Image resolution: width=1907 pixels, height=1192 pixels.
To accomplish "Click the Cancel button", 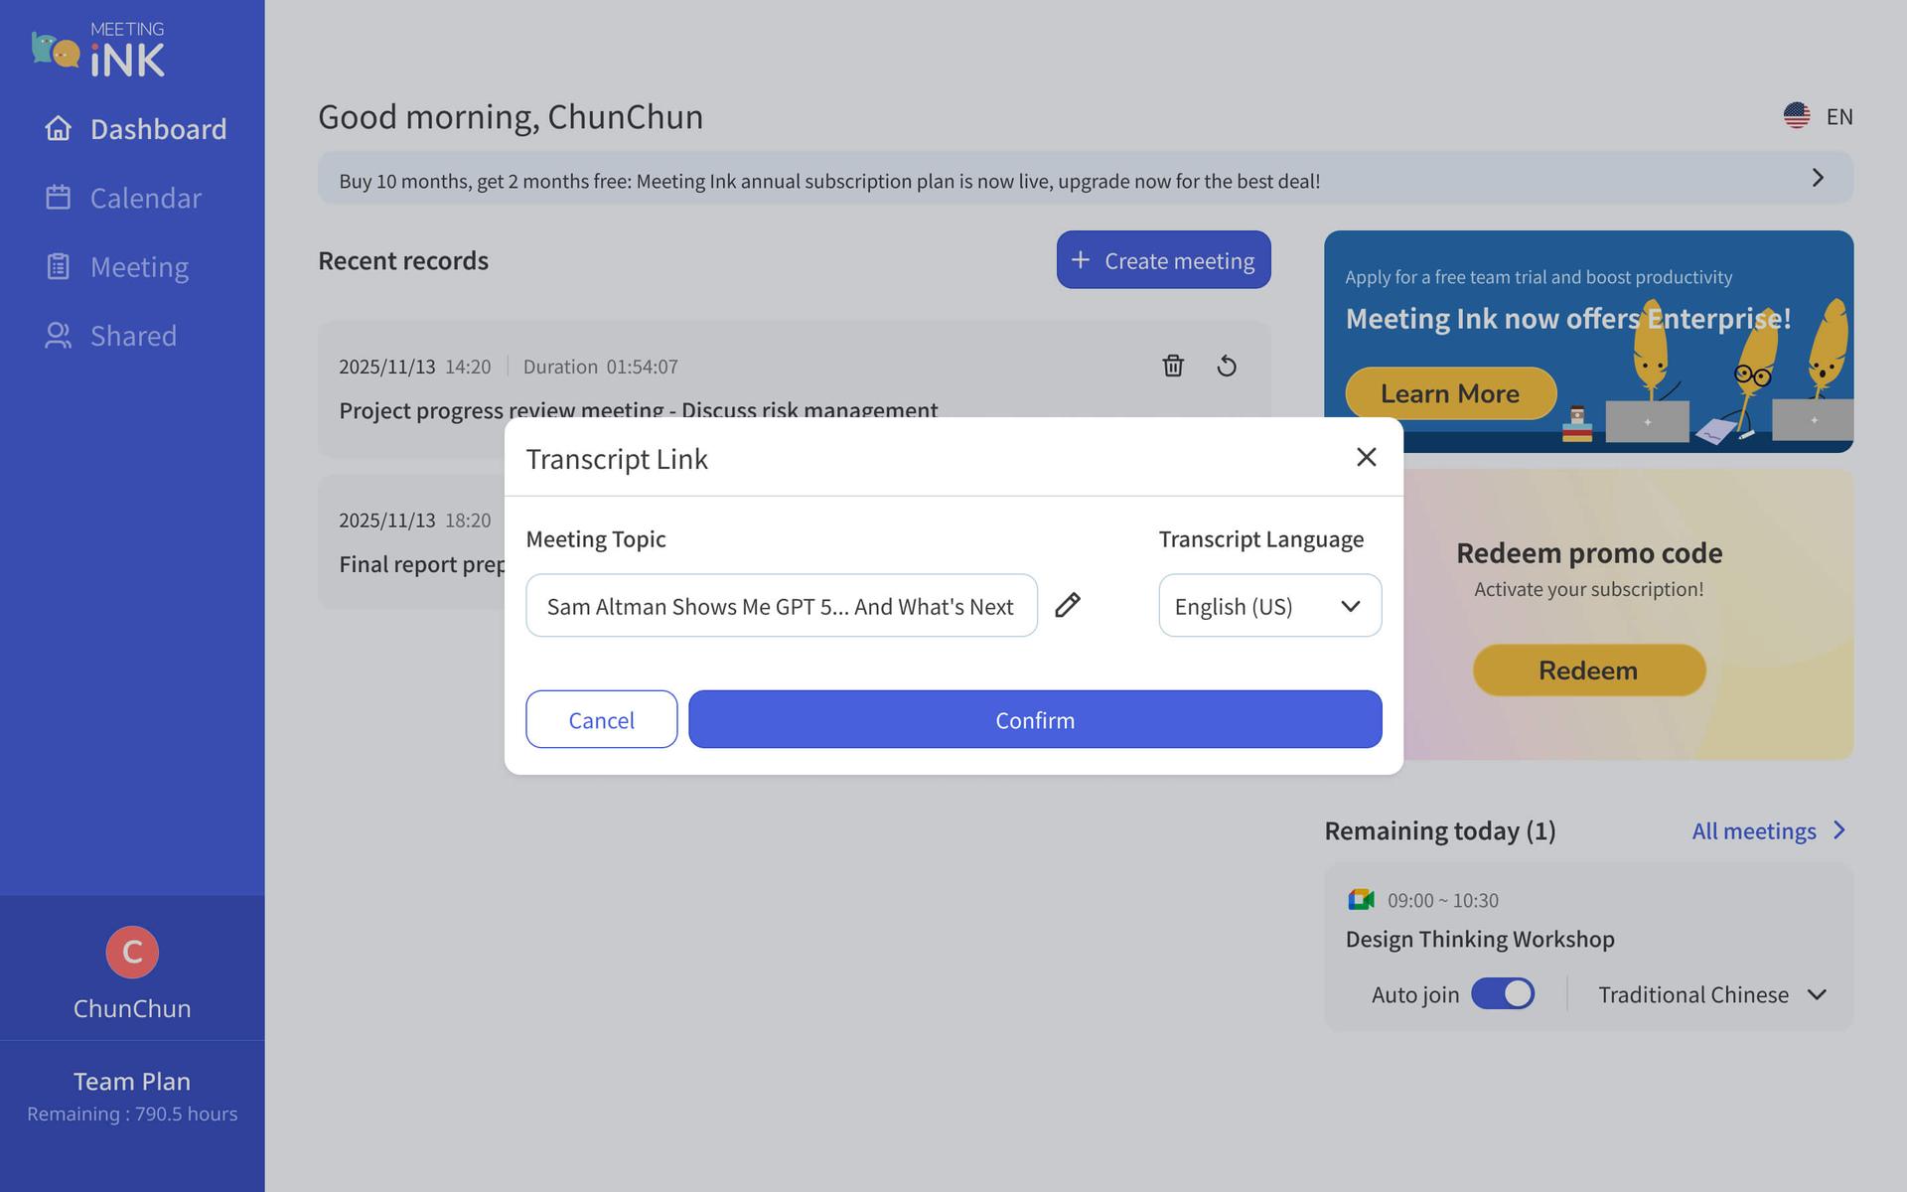I will (601, 719).
